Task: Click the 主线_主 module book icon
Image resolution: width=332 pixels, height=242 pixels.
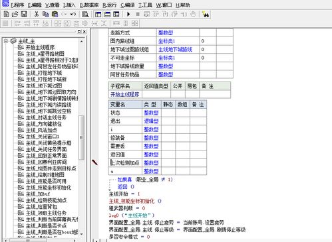Action: pos(13,41)
